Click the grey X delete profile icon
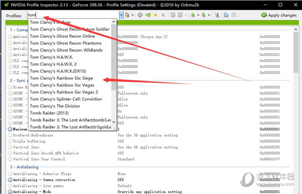Screen dimensions: 302x194 tap(163, 15)
